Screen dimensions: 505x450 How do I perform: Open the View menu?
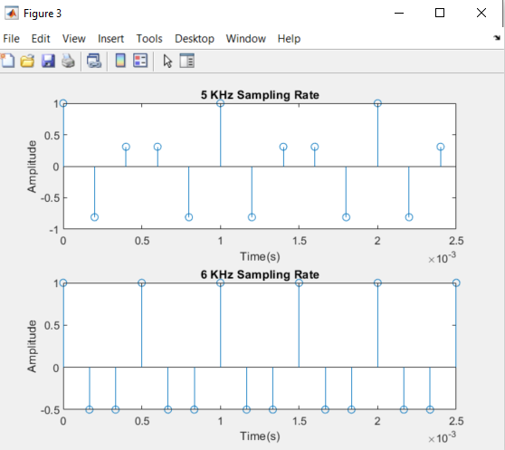pyautogui.click(x=73, y=39)
